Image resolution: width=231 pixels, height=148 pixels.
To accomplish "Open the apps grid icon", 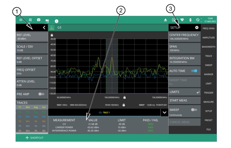I will coord(30,20).
